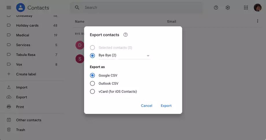Click the plus icon beside Create label

(9, 74)
